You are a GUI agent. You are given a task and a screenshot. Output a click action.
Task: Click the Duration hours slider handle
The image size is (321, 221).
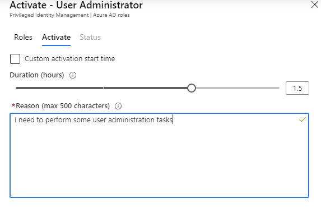192,88
